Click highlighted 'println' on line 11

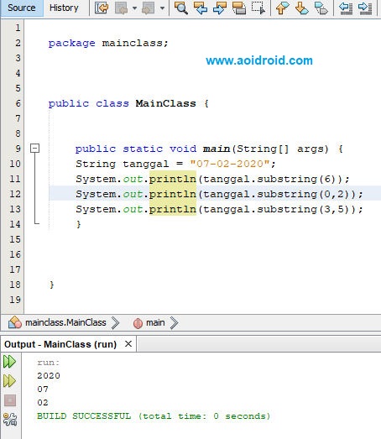(x=172, y=179)
